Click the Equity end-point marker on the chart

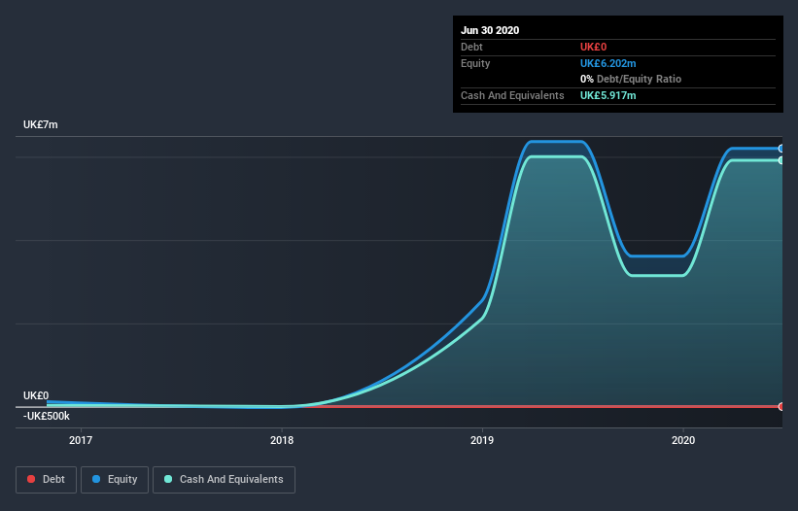pos(781,149)
